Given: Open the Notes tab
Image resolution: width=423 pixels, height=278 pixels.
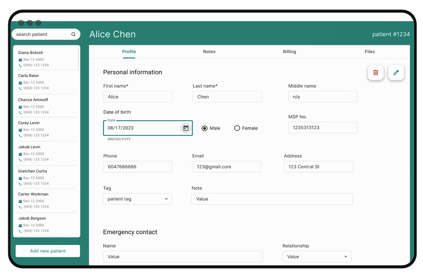Looking at the screenshot, I should 209,52.
